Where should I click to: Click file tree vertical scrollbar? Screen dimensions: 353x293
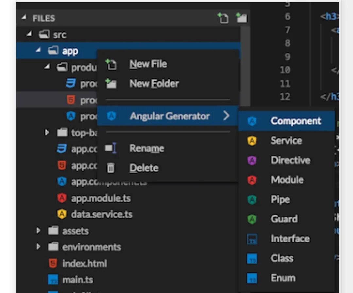tap(245, 67)
